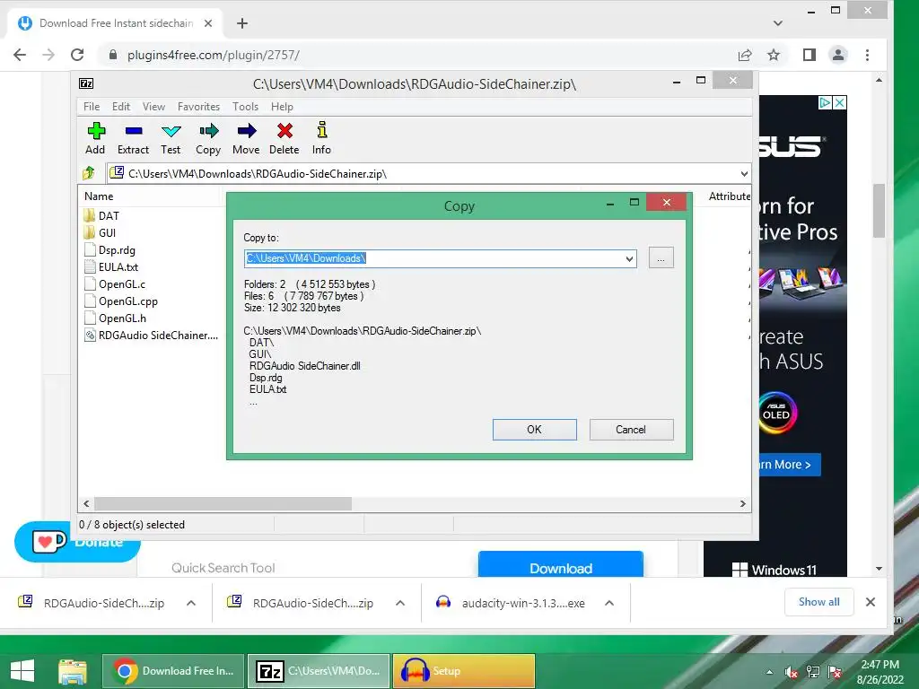Click the muted volume tray icon
Image resolution: width=919 pixels, height=689 pixels.
[x=792, y=672]
